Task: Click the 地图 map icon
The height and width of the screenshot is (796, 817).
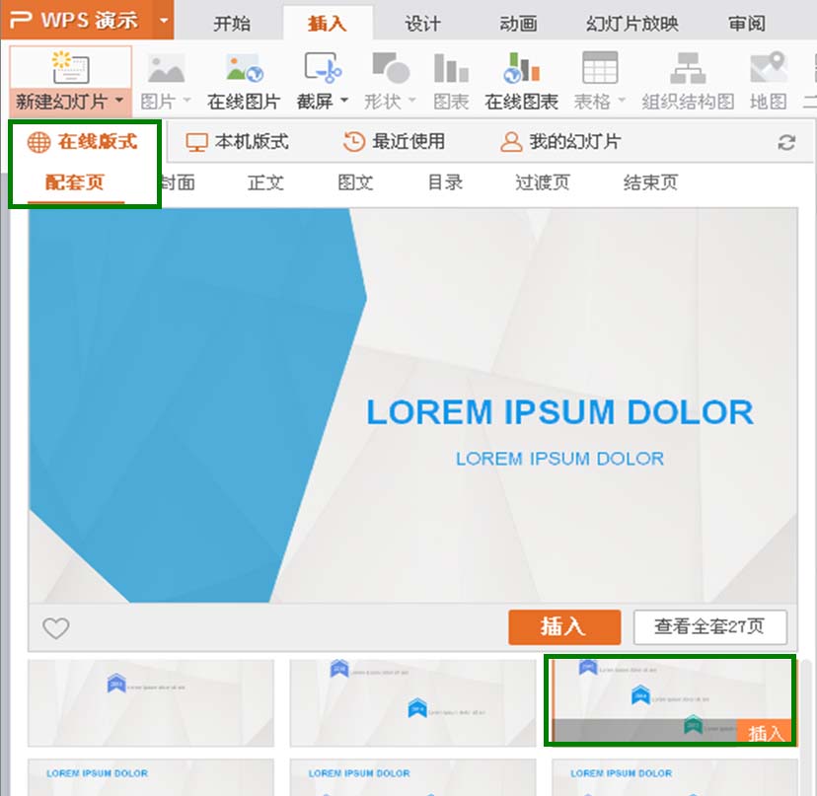Action: click(x=768, y=68)
